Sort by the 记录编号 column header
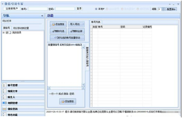Image resolution: width=182 pixels, height=118 pixels. (x=147, y=27)
